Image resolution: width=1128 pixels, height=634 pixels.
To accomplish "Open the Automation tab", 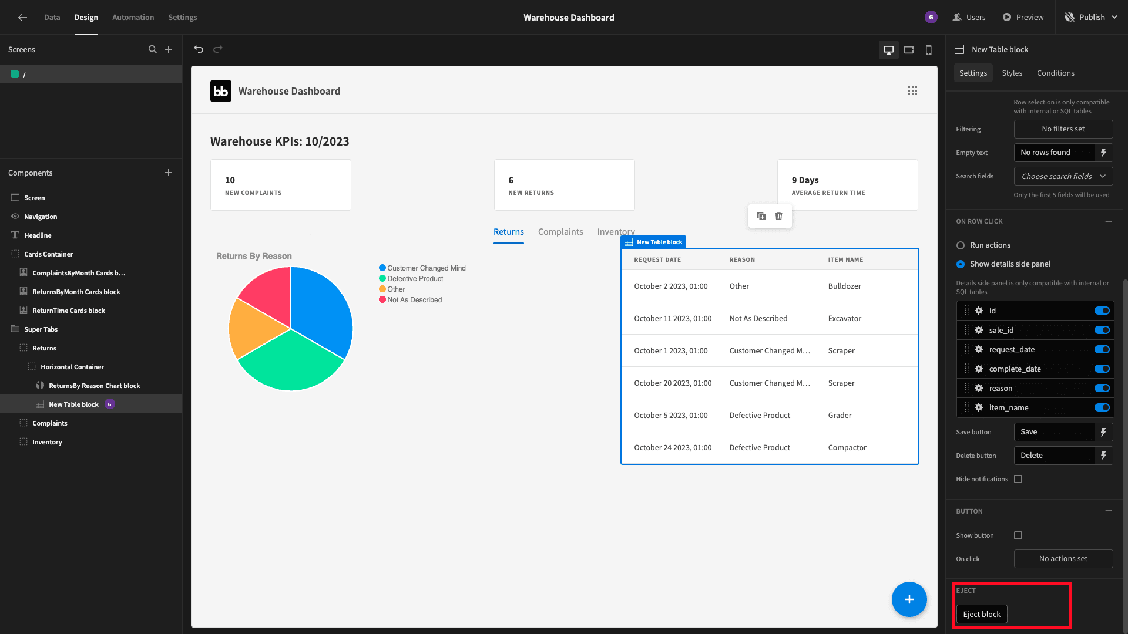I will [133, 18].
